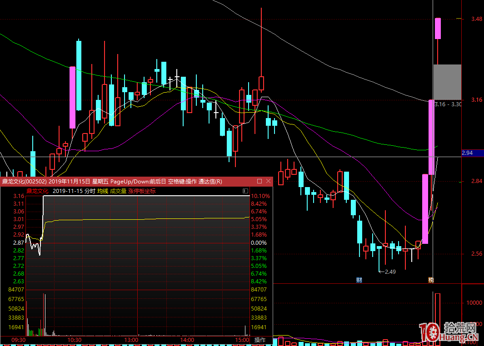484x346 pixels.
Task: Click the 10.10% limit-up percentage label
Action: [260, 196]
